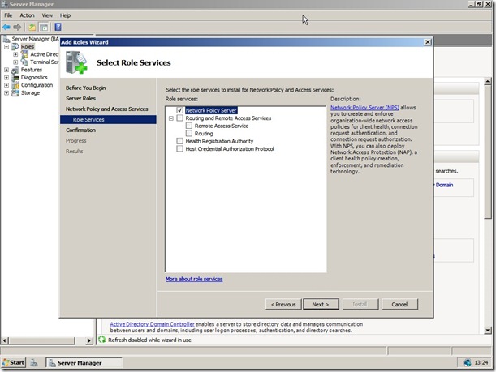Go to Before You Begin wizard step
The height and width of the screenshot is (372, 496).
tap(86, 88)
